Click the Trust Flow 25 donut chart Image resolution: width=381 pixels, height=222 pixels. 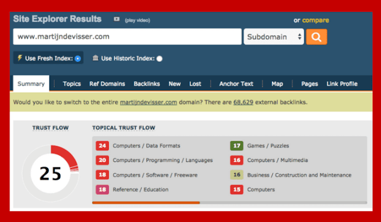[x=51, y=173]
